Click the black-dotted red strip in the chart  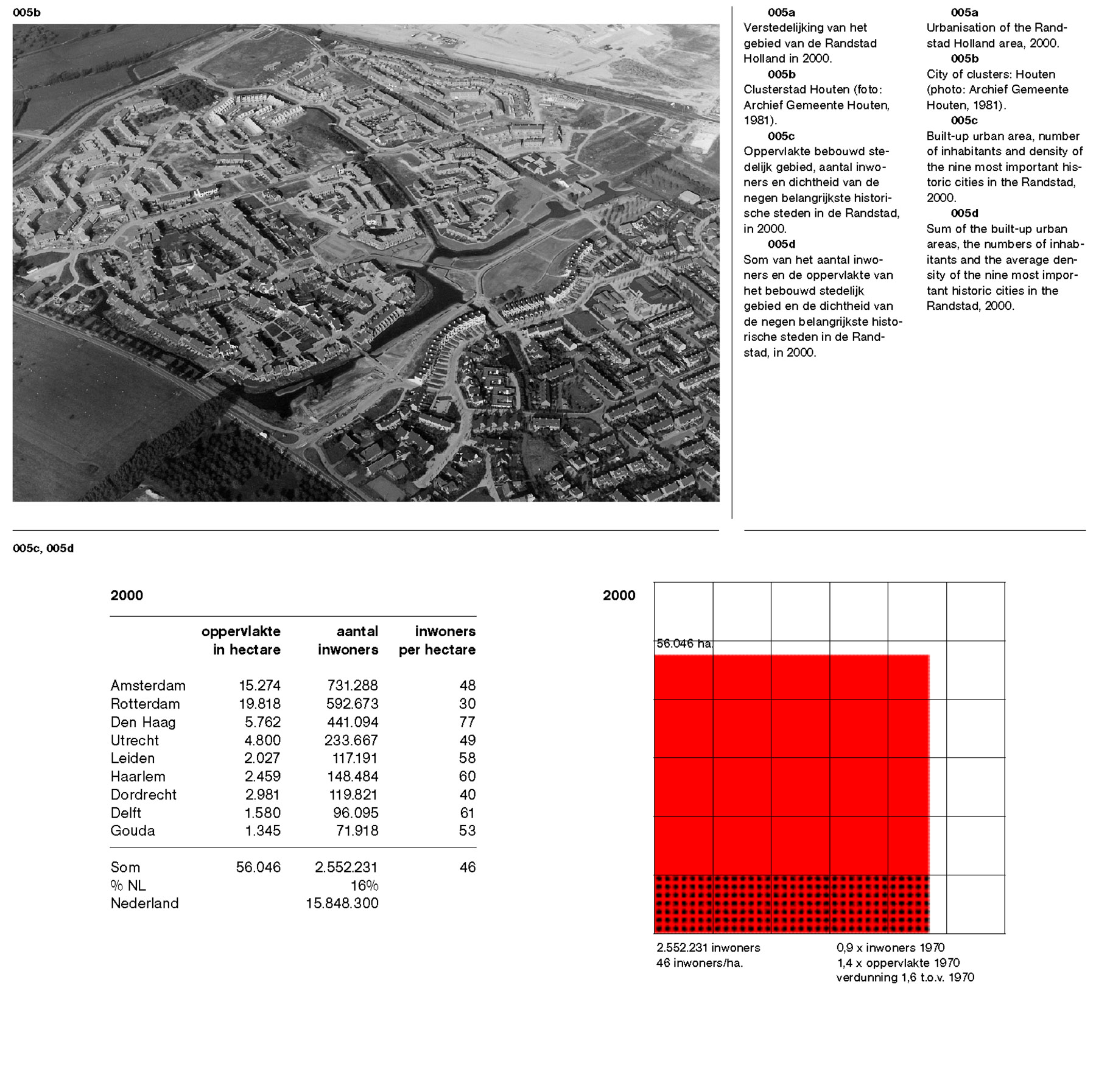pos(791,903)
